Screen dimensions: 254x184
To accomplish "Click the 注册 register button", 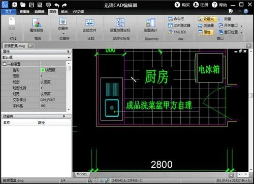I will pos(201,5).
